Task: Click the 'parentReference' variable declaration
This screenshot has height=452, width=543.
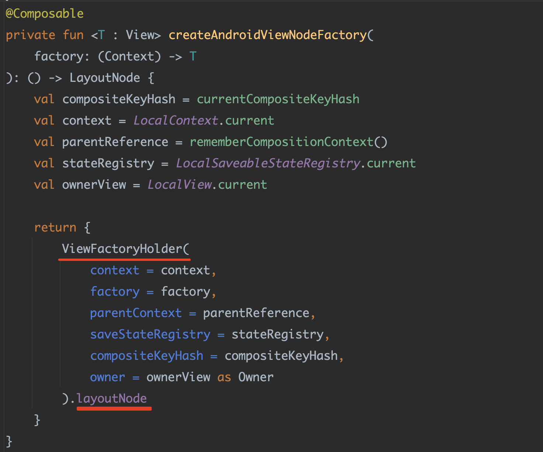Action: click(115, 142)
